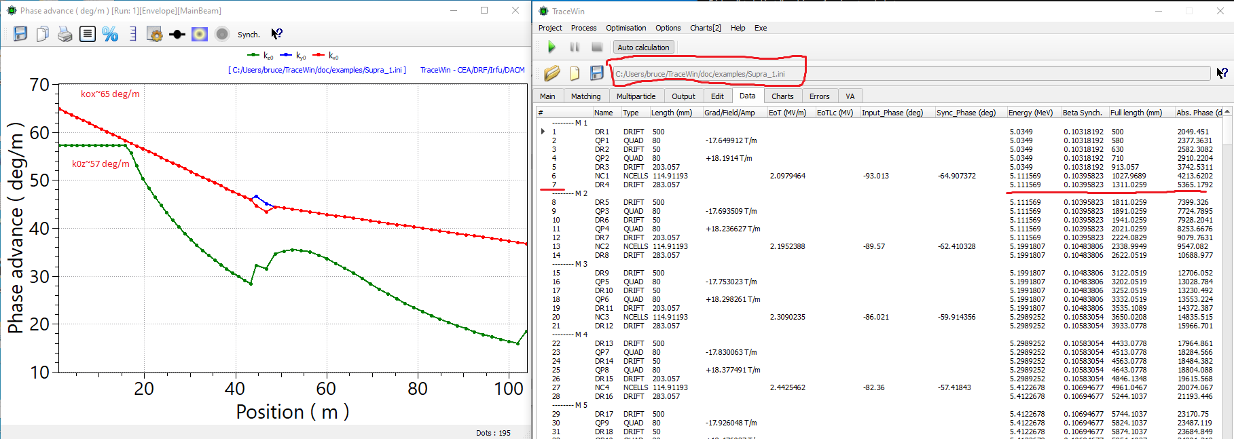The image size is (1234, 439).
Task: Click the Energy (MeV) column header
Action: point(1030,113)
